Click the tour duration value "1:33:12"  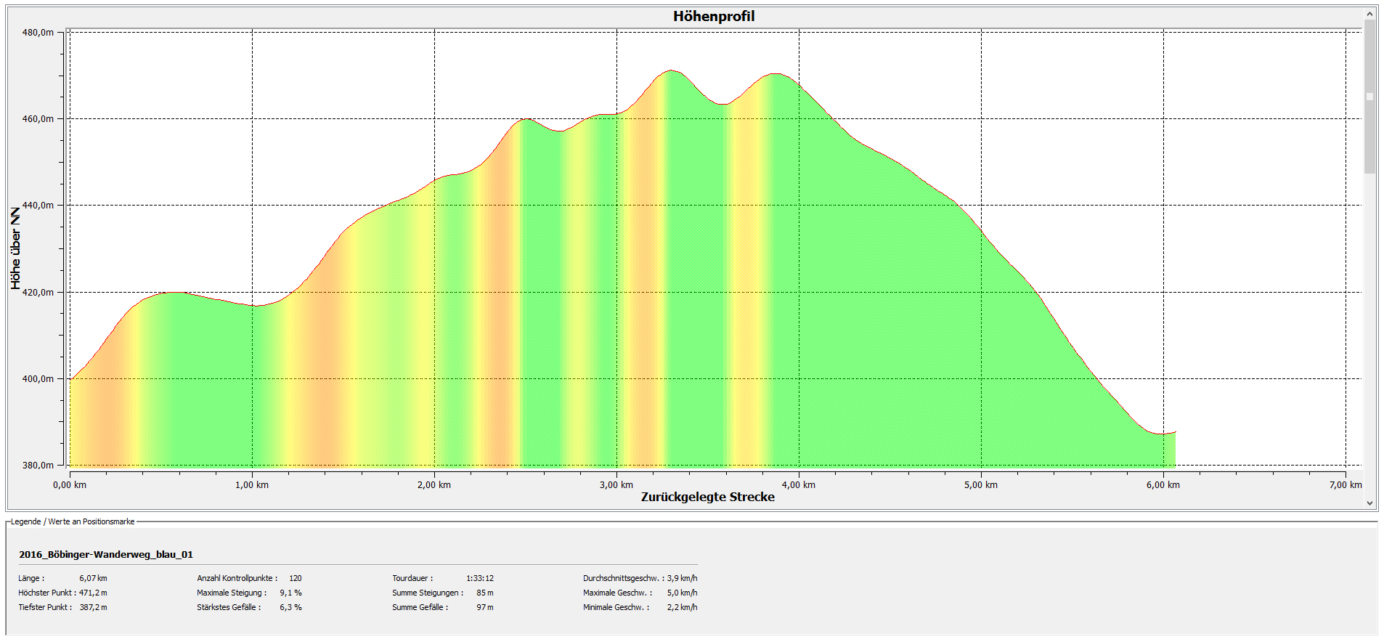pyautogui.click(x=480, y=579)
